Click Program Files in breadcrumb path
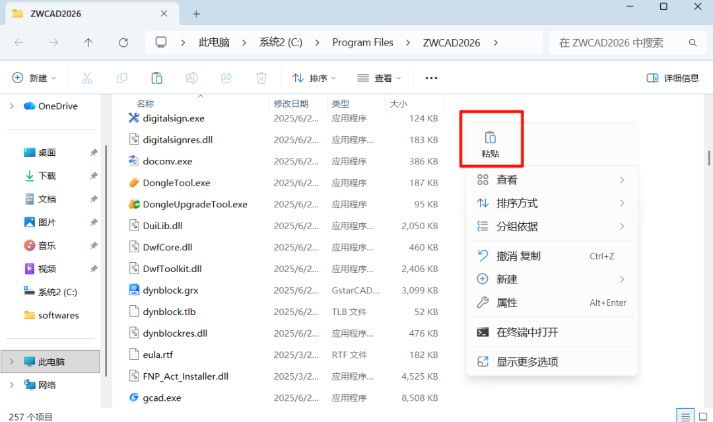The width and height of the screenshot is (713, 422). [x=362, y=42]
